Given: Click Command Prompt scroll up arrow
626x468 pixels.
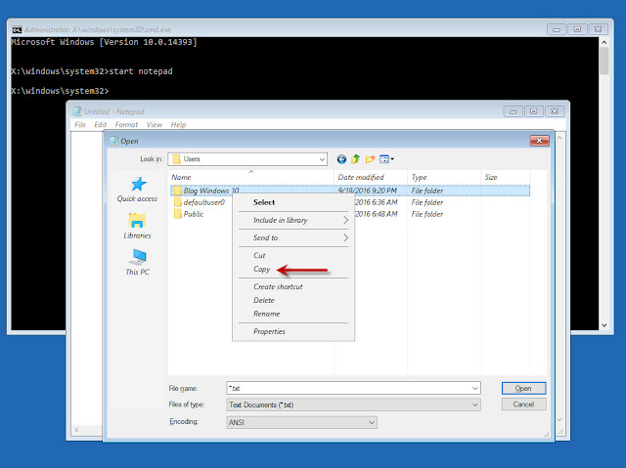Looking at the screenshot, I should click(x=604, y=42).
